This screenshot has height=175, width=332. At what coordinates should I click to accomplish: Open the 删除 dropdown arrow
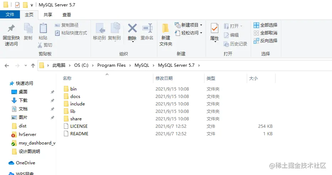click(133, 42)
